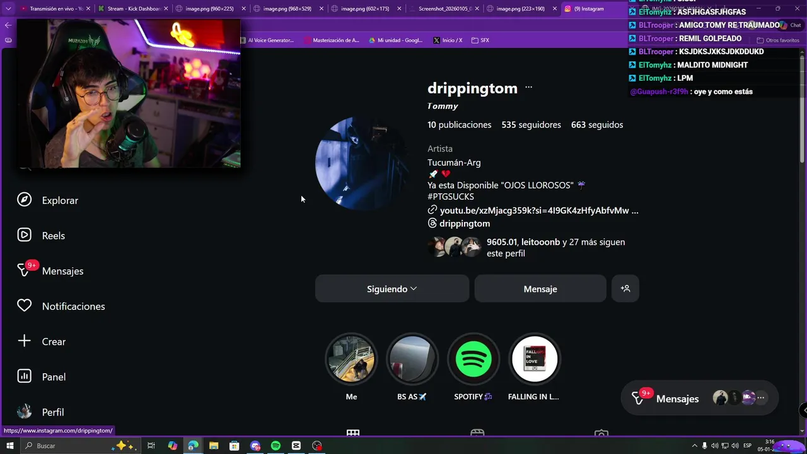The height and width of the screenshot is (454, 807).
Task: Open 'Otros favoritos' bookmarks folder
Action: point(778,40)
